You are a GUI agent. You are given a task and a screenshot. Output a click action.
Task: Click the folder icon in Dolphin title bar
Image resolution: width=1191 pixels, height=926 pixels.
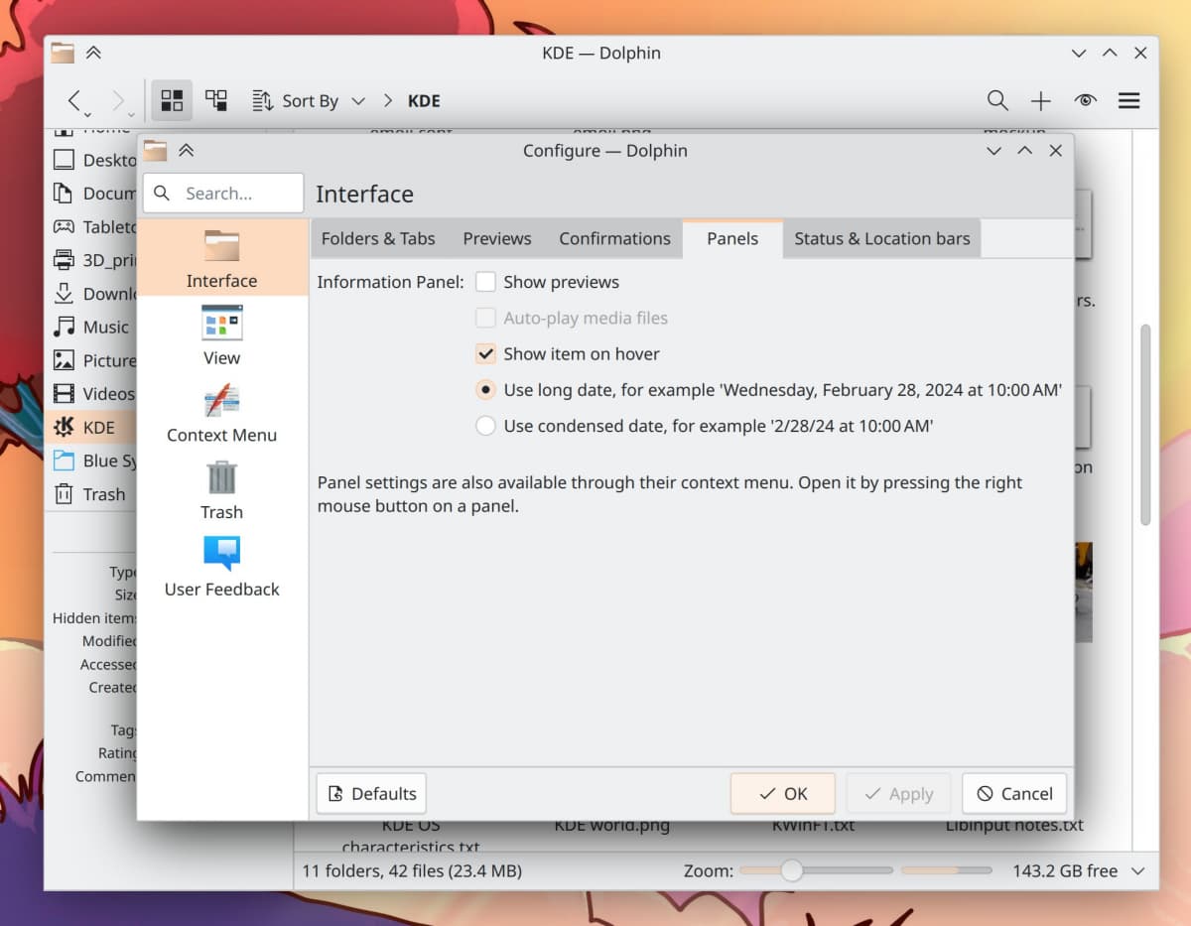pos(63,53)
